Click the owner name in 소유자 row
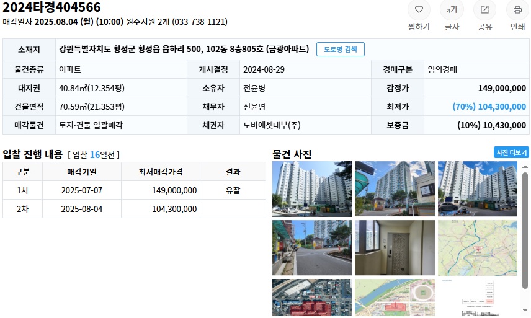This screenshot has width=531, height=318. pos(254,88)
